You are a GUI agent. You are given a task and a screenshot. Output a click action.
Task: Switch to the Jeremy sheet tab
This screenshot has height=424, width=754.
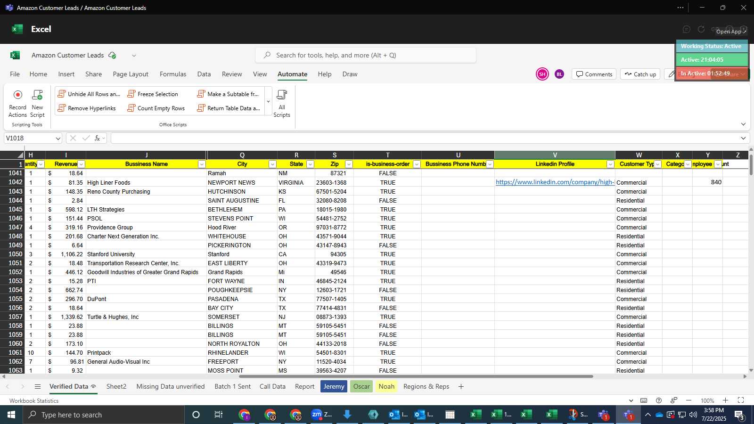tap(334, 387)
